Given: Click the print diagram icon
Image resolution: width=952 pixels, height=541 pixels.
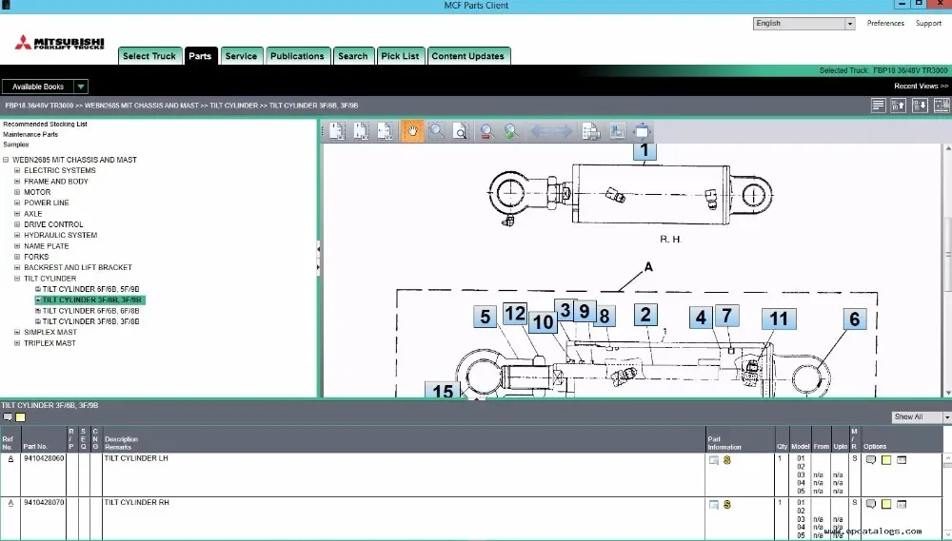Looking at the screenshot, I should [x=590, y=131].
